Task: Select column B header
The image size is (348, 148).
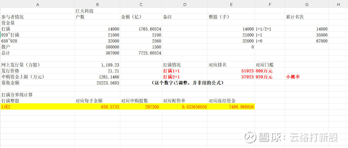Action: point(97,4)
